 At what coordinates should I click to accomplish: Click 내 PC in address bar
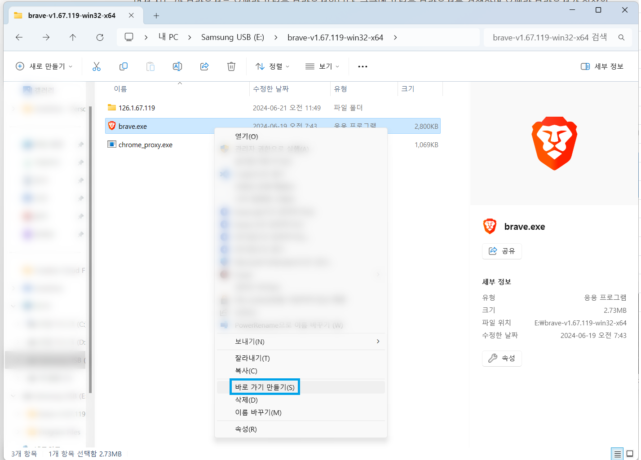168,37
